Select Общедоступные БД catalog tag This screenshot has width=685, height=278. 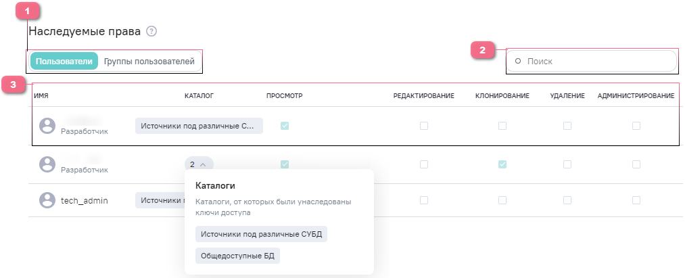[x=237, y=256]
